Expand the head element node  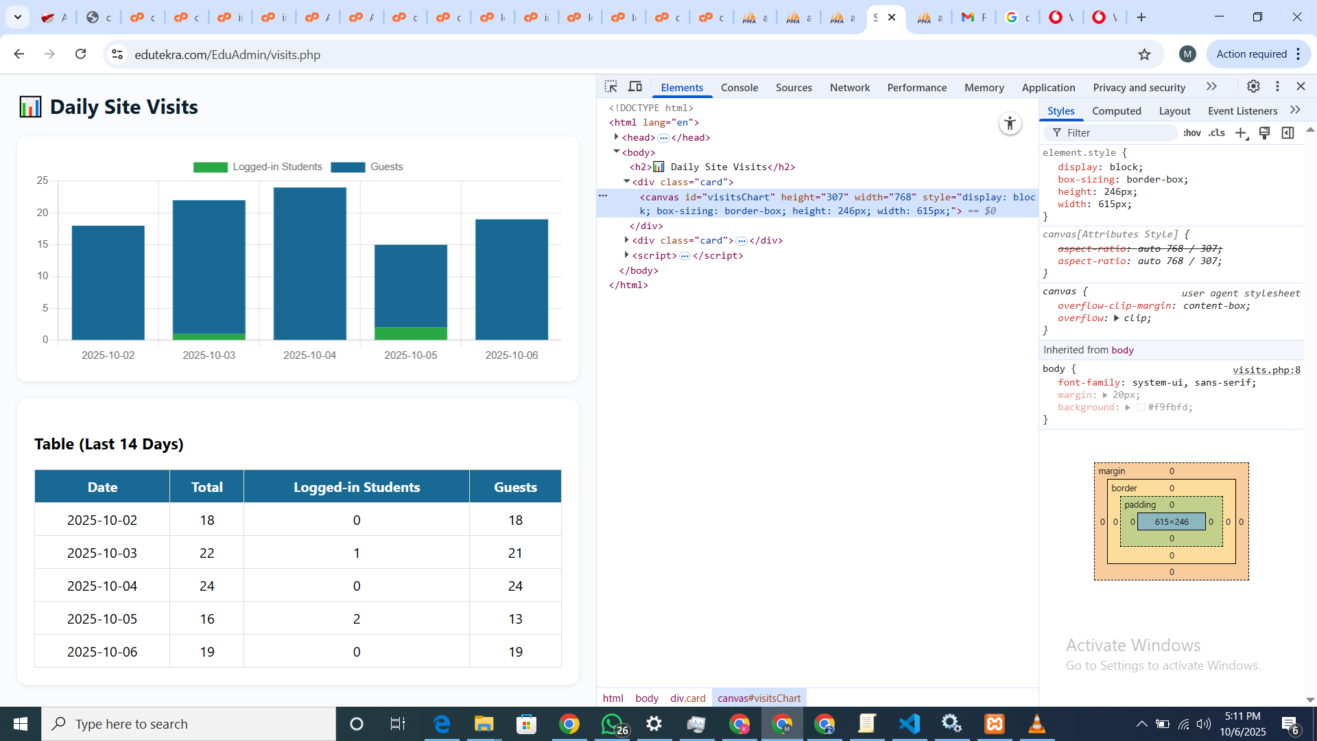pos(617,137)
